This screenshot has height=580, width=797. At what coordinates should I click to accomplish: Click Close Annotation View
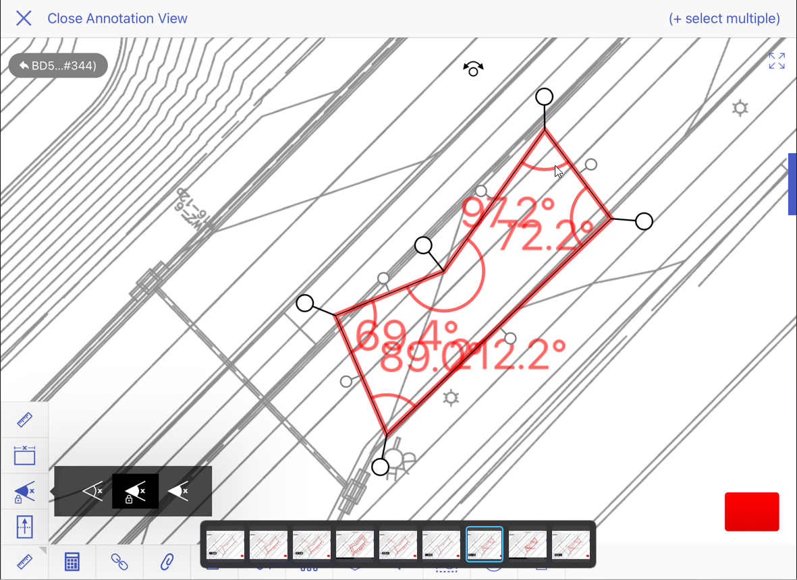click(x=117, y=18)
